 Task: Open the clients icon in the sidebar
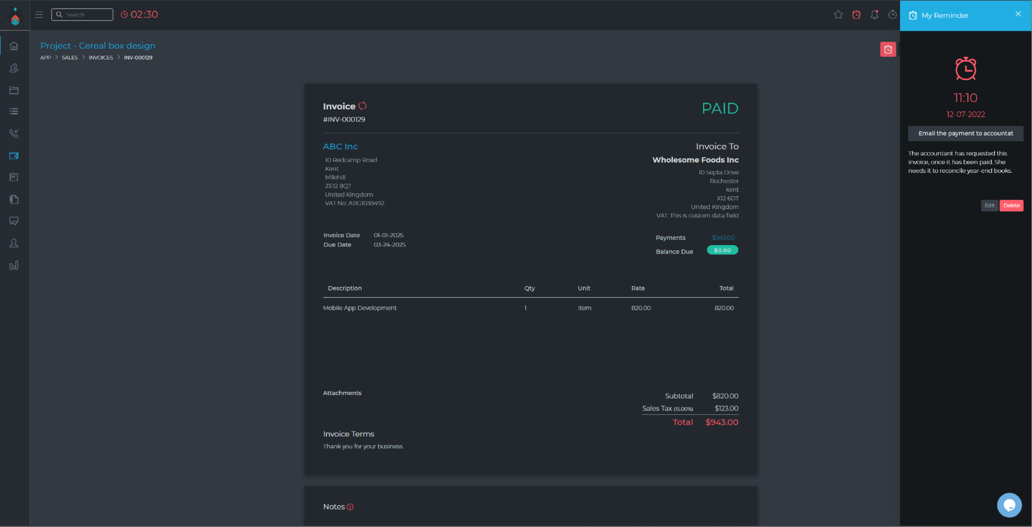click(14, 68)
